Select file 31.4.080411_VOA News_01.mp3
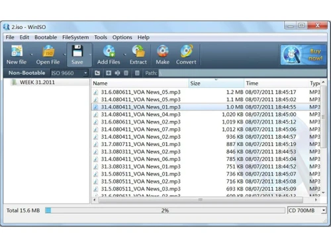The width and height of the screenshot is (331, 248). pyautogui.click(x=206, y=107)
